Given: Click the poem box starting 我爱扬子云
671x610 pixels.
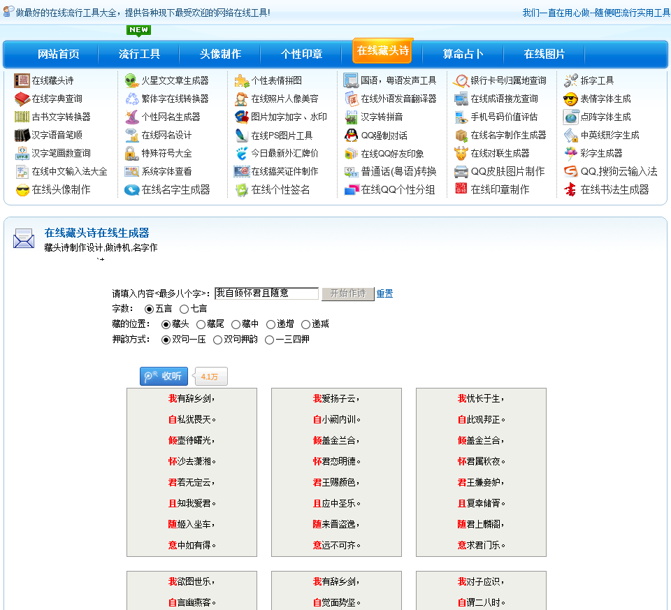Looking at the screenshot, I should 336,472.
